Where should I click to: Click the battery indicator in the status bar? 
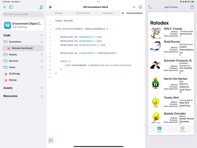coord(193,2)
